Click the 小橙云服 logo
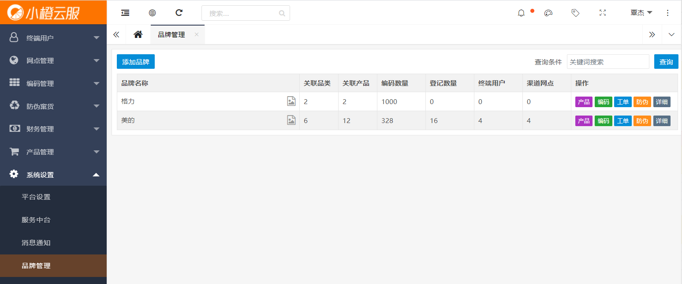 [x=44, y=12]
